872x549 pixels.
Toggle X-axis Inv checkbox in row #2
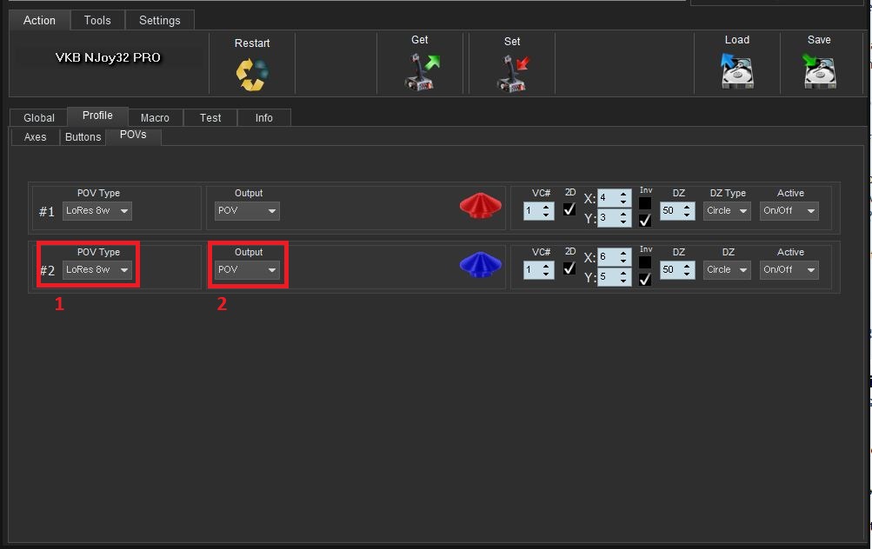pos(645,261)
